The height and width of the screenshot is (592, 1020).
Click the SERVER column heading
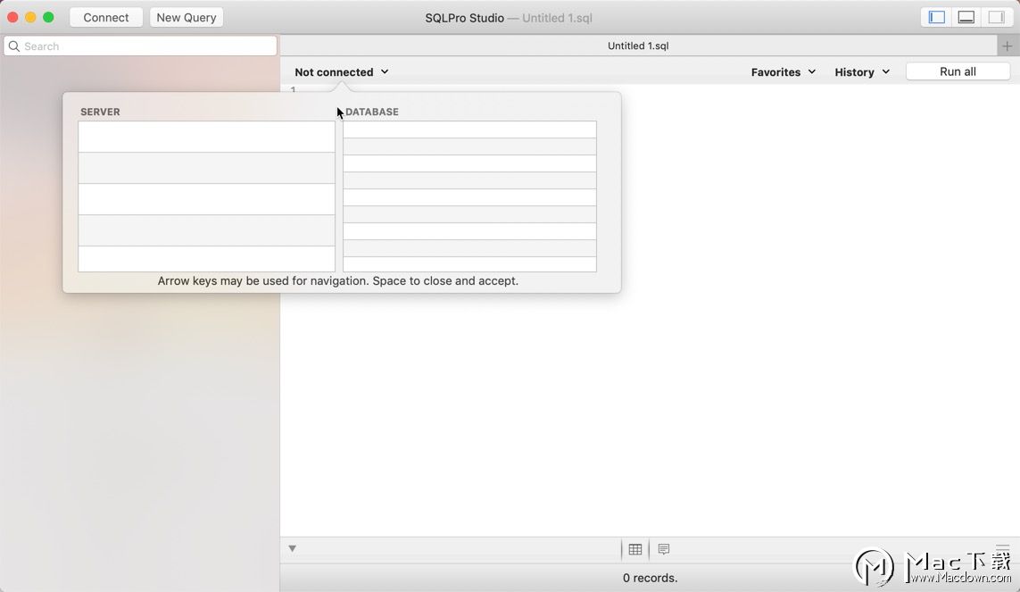(x=100, y=112)
